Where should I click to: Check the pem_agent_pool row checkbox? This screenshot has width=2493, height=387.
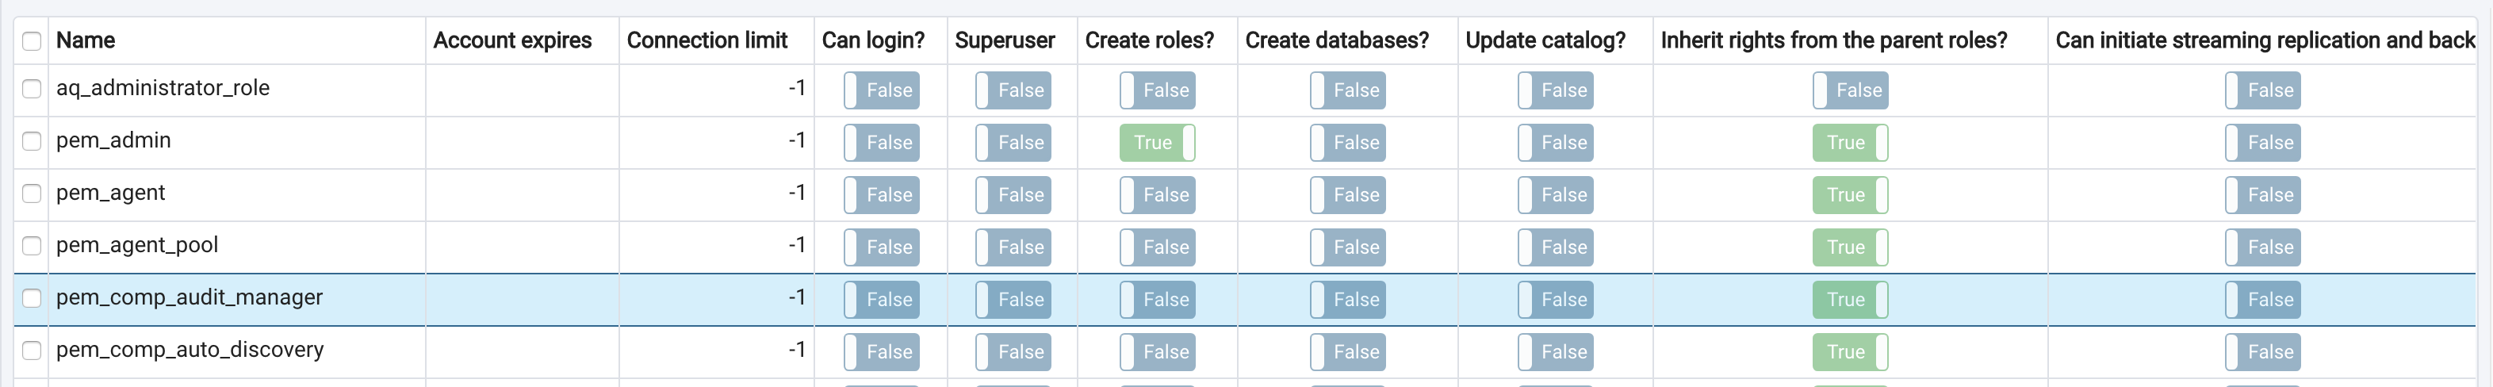pos(32,246)
